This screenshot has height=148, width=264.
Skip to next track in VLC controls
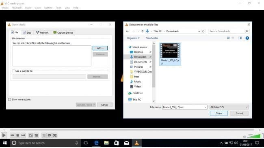[x=23, y=135]
